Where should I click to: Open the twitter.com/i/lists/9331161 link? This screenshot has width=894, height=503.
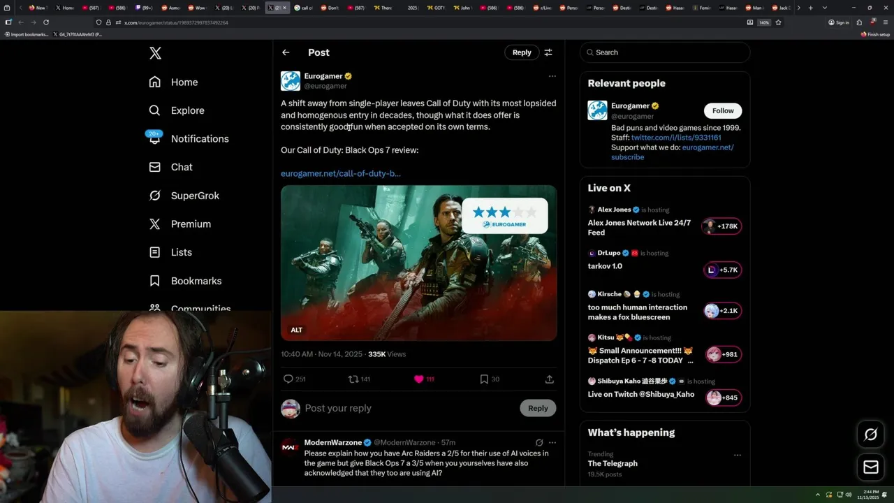coord(676,138)
